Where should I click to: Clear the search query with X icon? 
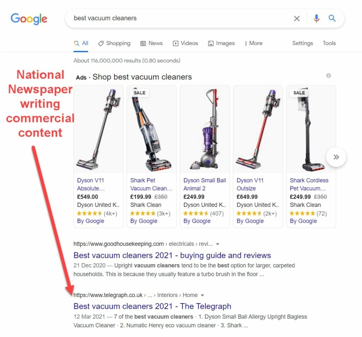click(297, 18)
